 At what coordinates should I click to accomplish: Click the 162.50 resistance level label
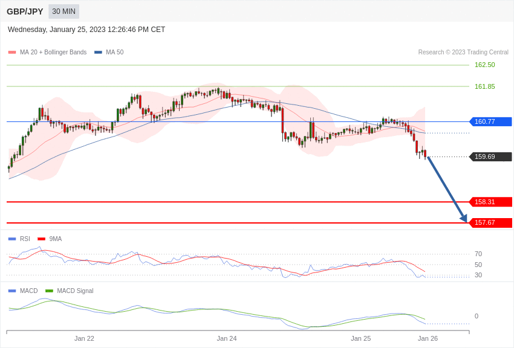[484, 65]
